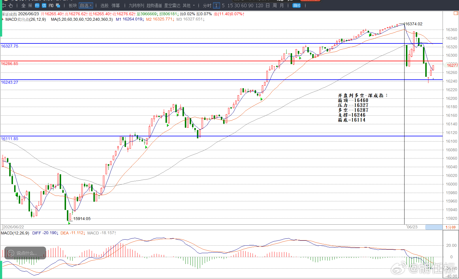This screenshot has height=279, width=459.
Task: Select the hand pointer tool icon
Action: tap(11, 5)
